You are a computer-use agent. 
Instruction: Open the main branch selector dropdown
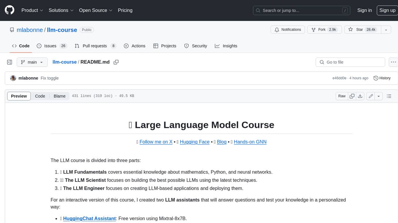point(32,62)
